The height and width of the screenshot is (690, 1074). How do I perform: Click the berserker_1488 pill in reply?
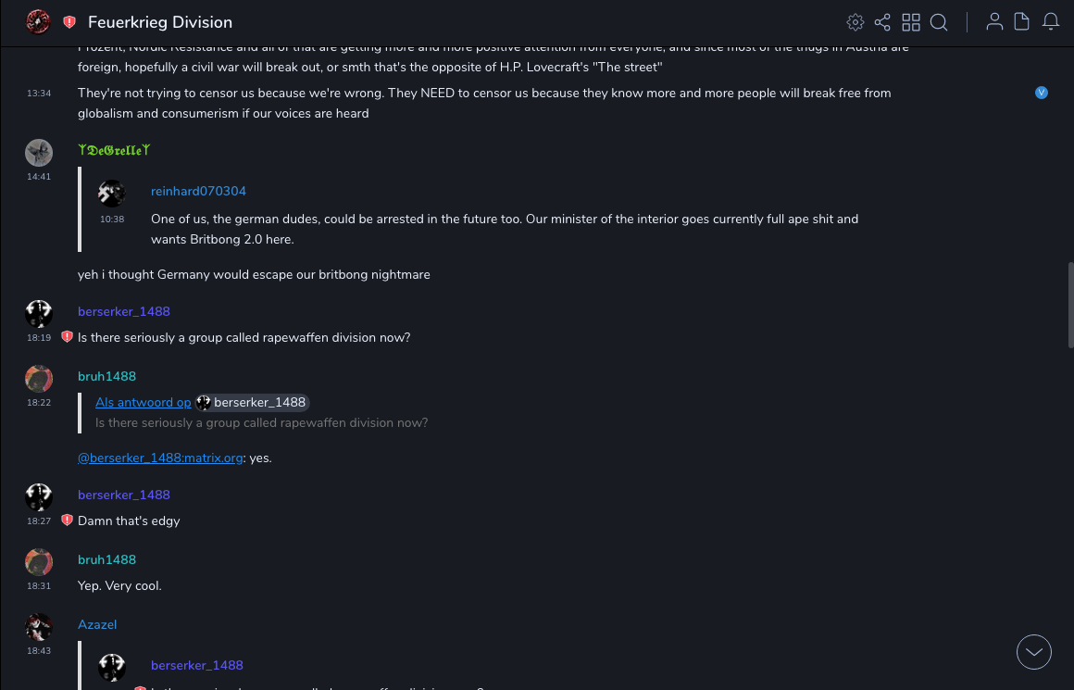click(252, 402)
